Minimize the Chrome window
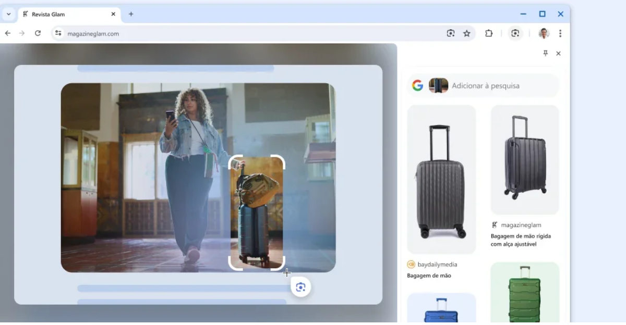The image size is (626, 325). tap(523, 14)
